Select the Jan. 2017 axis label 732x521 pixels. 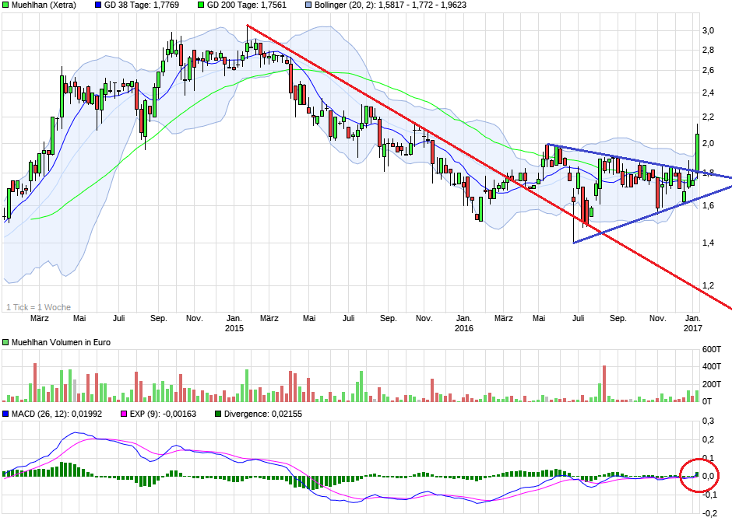[x=694, y=322]
